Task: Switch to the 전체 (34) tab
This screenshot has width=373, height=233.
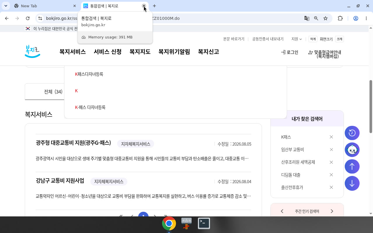Action: point(53,92)
